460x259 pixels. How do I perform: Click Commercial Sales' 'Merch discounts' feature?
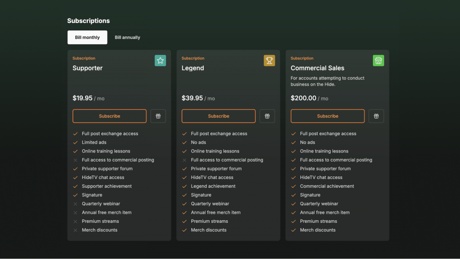point(318,230)
